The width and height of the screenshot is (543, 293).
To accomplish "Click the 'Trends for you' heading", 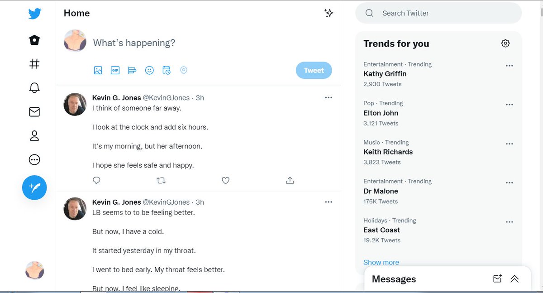I will (x=396, y=43).
